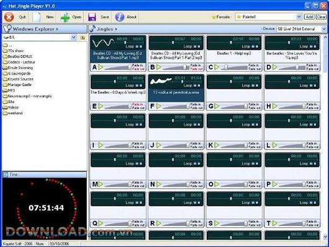Open the Device SB Live dropdown
Viewport: 329px width, 247px height.
point(324,29)
